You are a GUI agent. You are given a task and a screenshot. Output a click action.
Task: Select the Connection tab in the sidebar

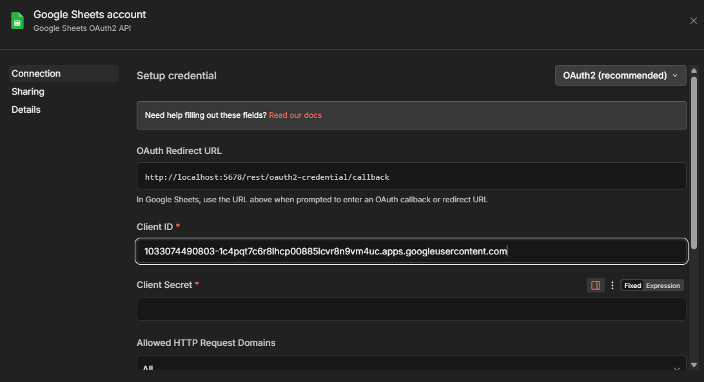(36, 73)
